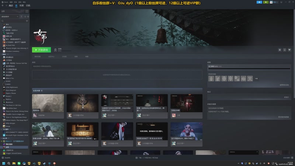Select Phoenix Wright: Ace Attorney in game list

pos(15,48)
